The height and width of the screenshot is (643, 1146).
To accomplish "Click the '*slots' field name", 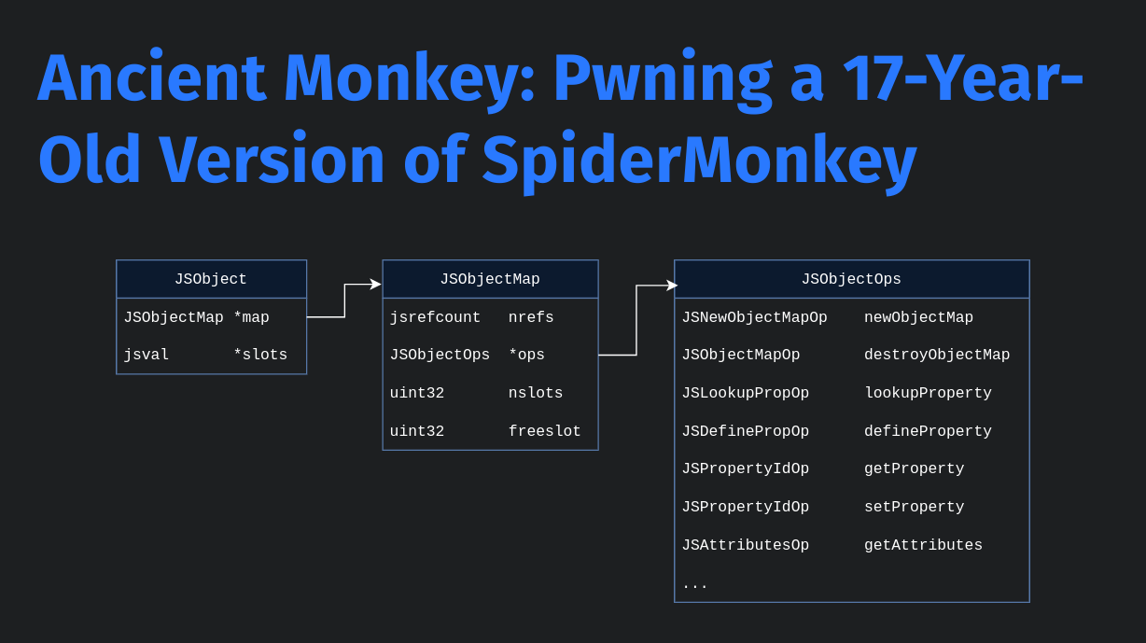I will pyautogui.click(x=260, y=355).
